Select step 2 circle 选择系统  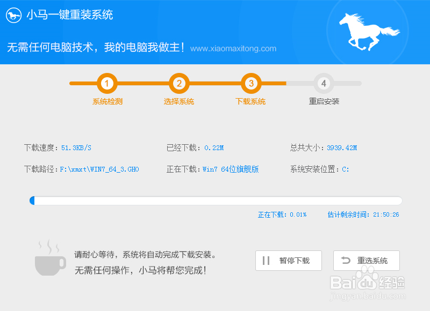pyautogui.click(x=179, y=83)
